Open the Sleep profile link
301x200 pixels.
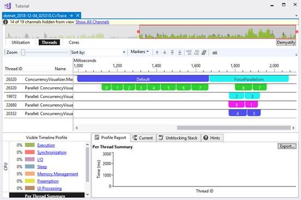click(42, 167)
